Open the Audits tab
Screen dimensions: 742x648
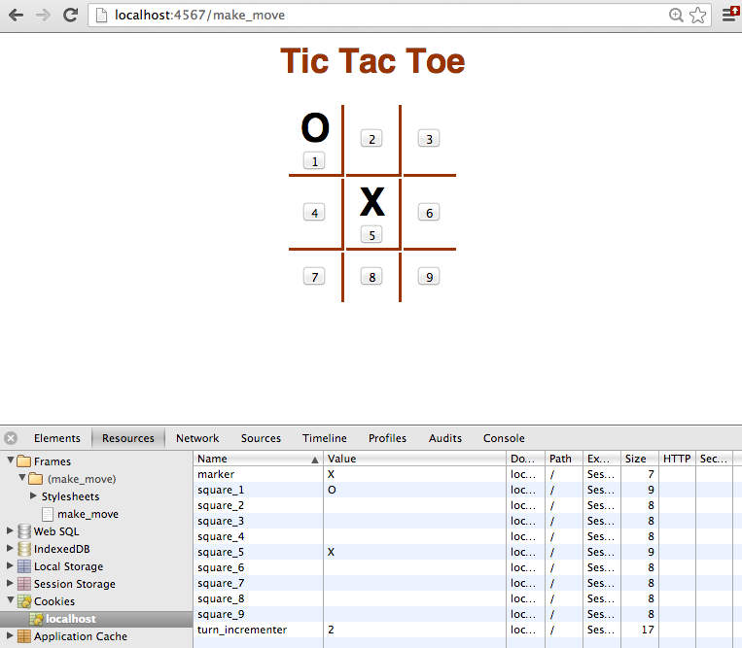point(445,438)
